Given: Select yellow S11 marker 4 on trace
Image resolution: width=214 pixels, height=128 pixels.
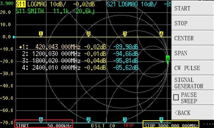Looking at the screenshot, I should click(x=161, y=34).
